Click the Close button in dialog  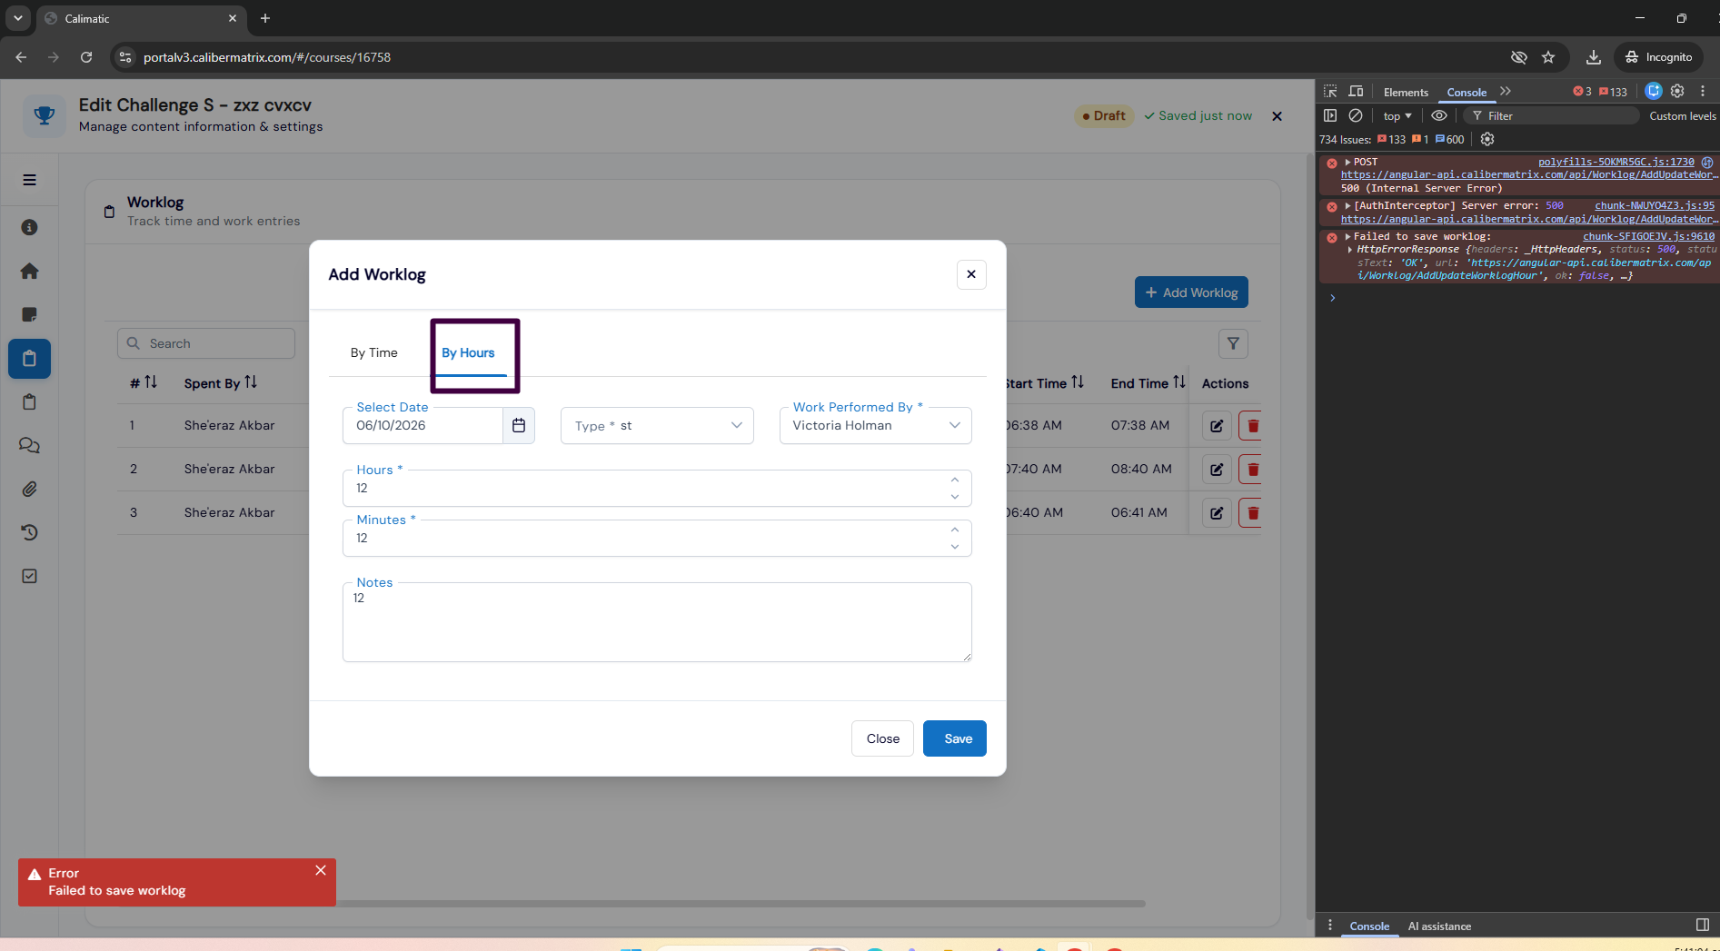[x=882, y=738]
